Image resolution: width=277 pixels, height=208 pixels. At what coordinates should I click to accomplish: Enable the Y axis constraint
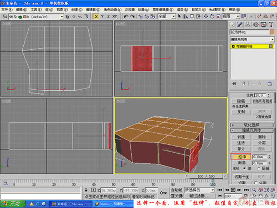[x=102, y=17]
